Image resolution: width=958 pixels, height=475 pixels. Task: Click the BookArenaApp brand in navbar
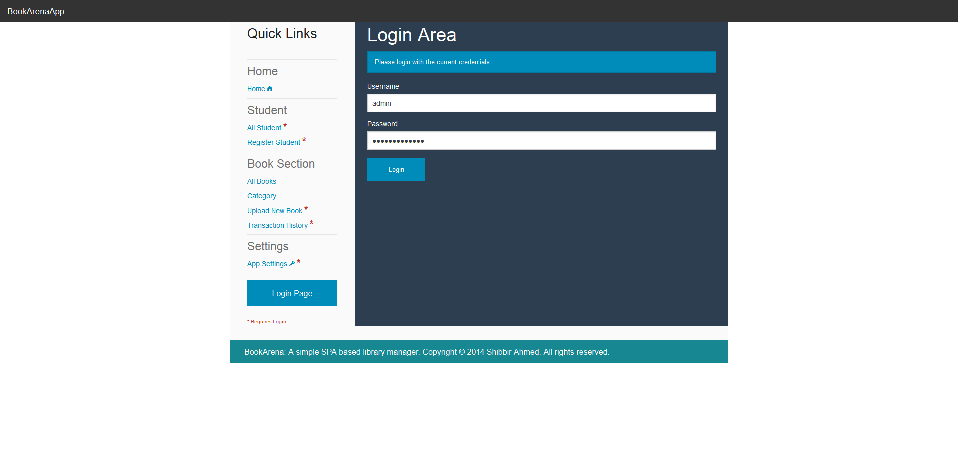click(x=36, y=11)
